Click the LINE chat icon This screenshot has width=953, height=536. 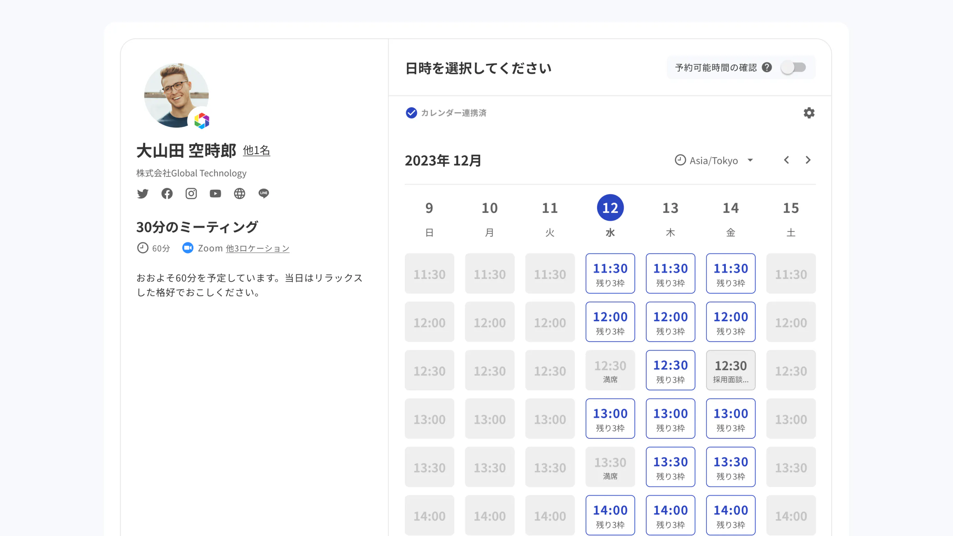click(264, 194)
